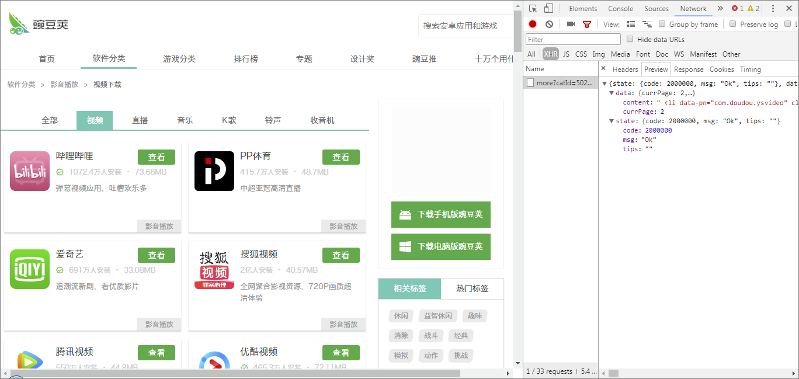Filter requests by CSS type

point(581,54)
